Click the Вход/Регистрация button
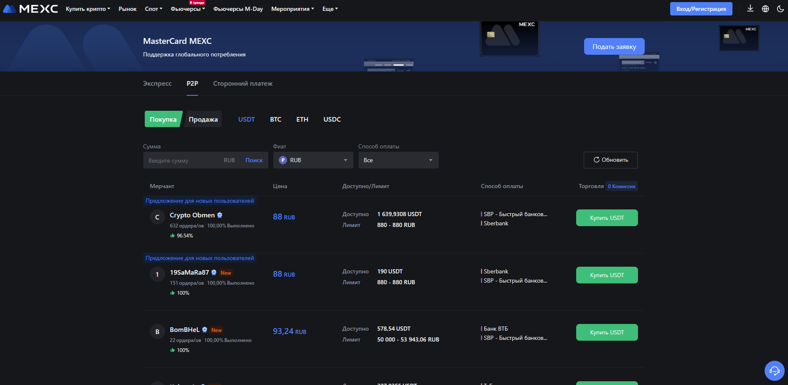 pos(701,9)
